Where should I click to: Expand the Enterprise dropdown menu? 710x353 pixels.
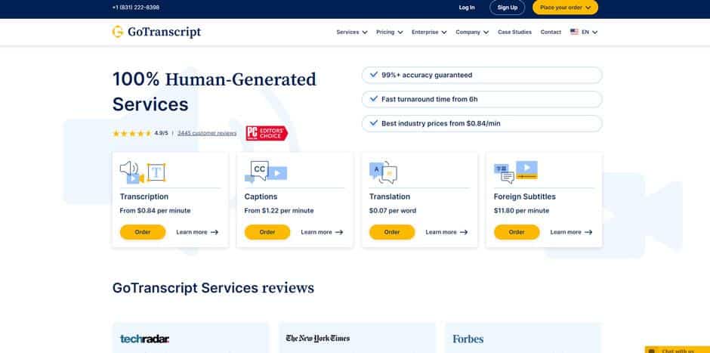(429, 32)
